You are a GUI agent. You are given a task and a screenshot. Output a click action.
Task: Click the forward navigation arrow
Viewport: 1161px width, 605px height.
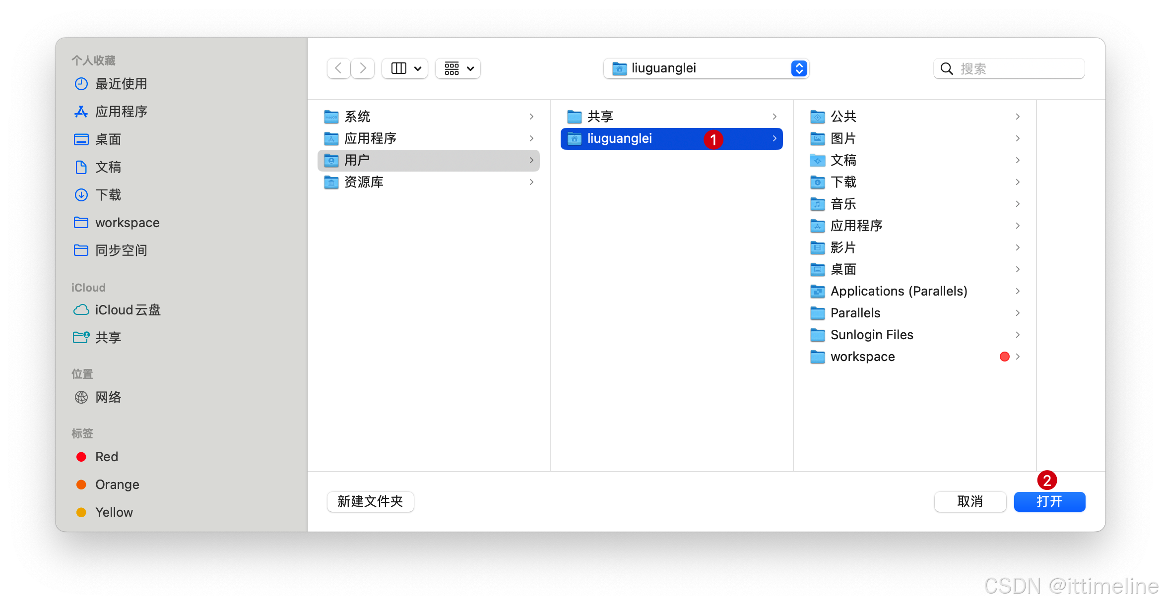[x=363, y=68]
